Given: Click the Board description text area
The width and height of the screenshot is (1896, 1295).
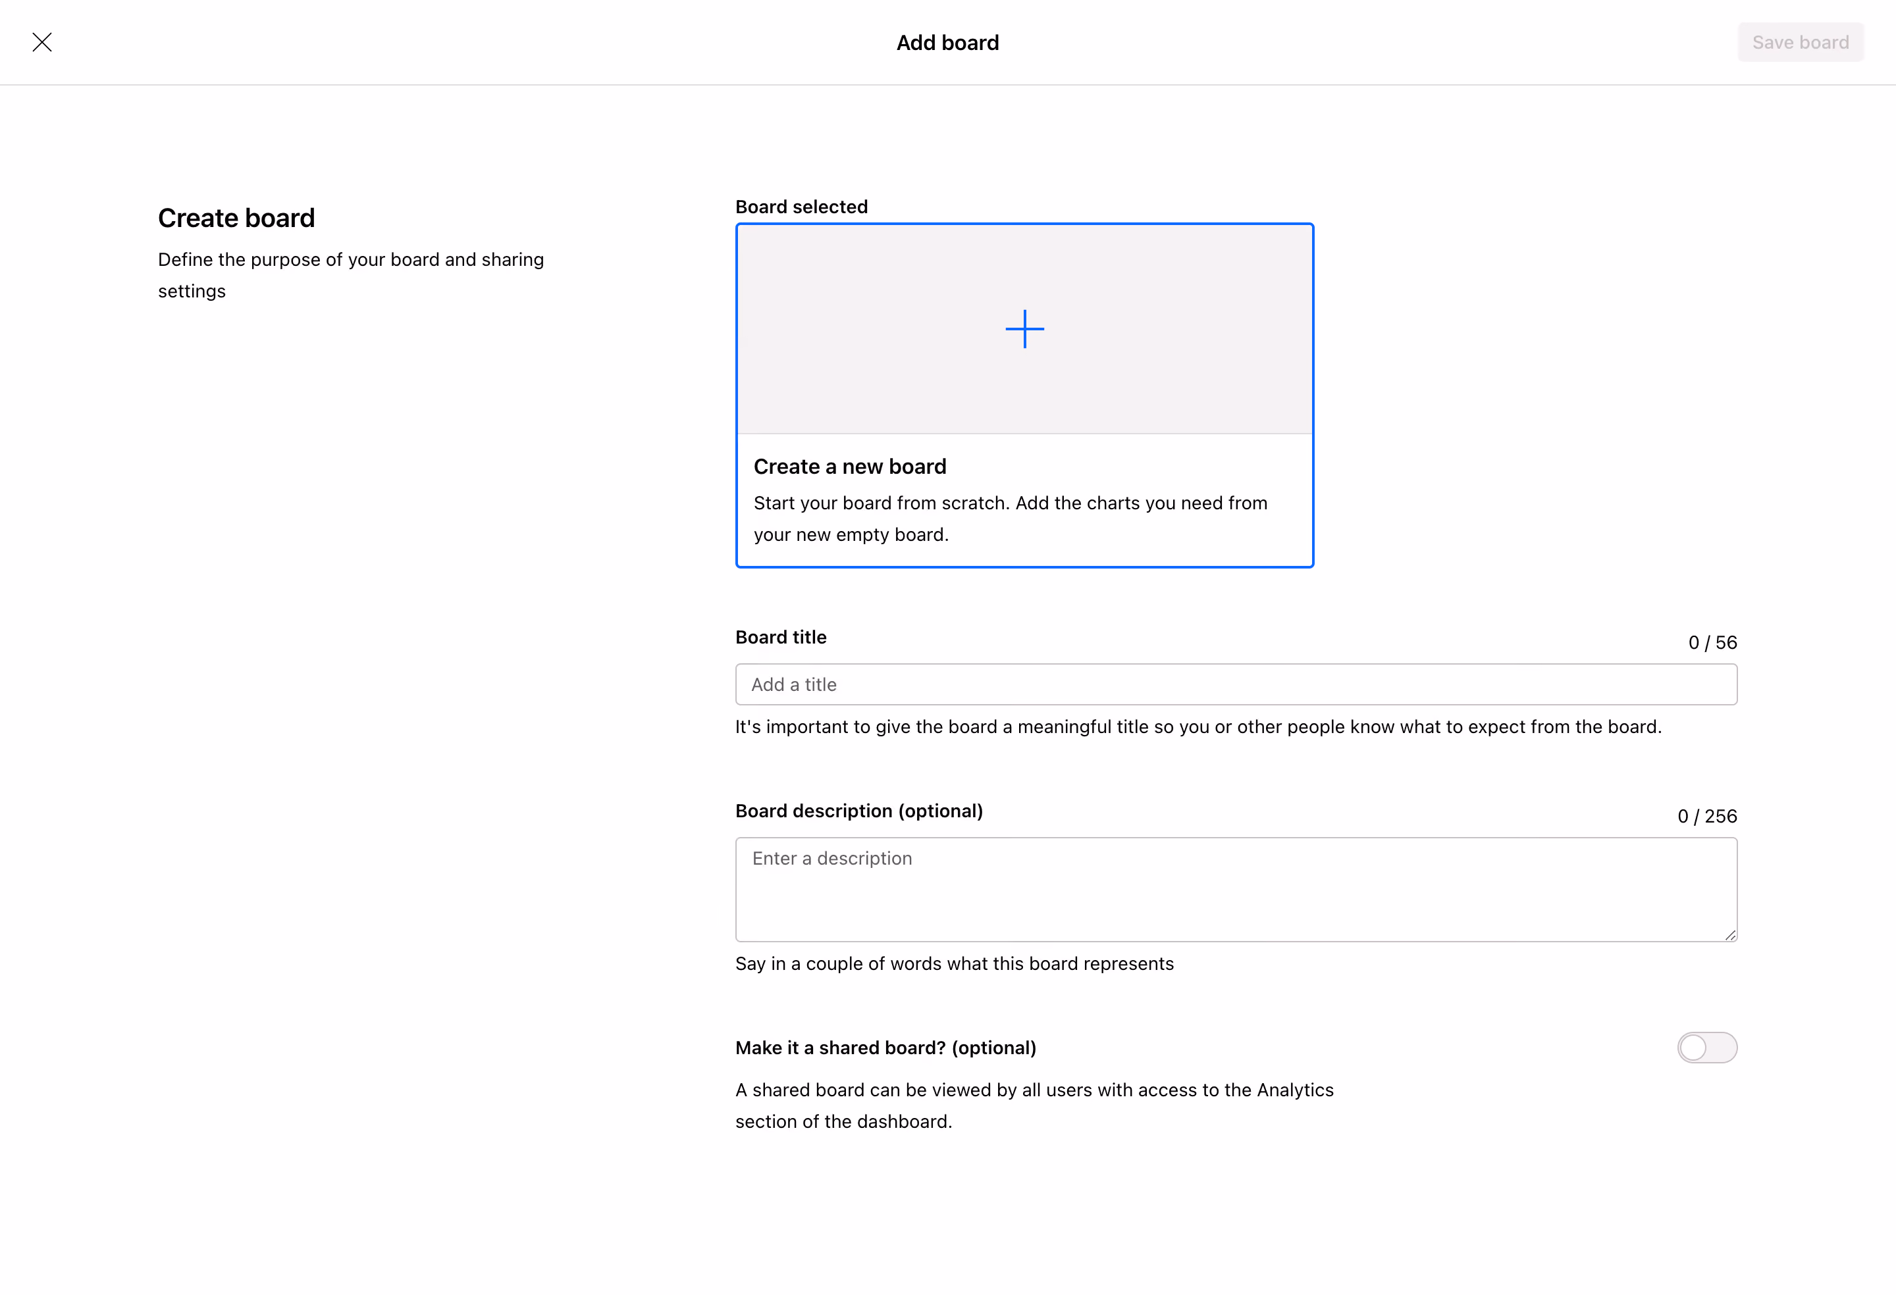Looking at the screenshot, I should [x=1236, y=890].
